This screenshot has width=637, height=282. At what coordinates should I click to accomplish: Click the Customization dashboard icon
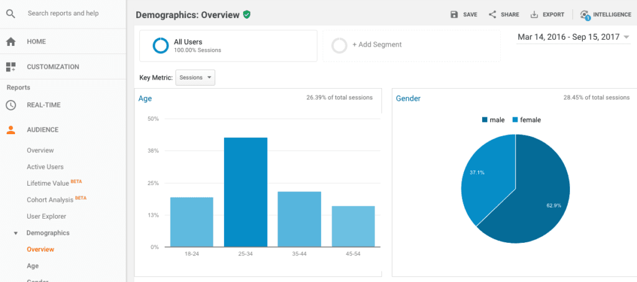coord(11,66)
